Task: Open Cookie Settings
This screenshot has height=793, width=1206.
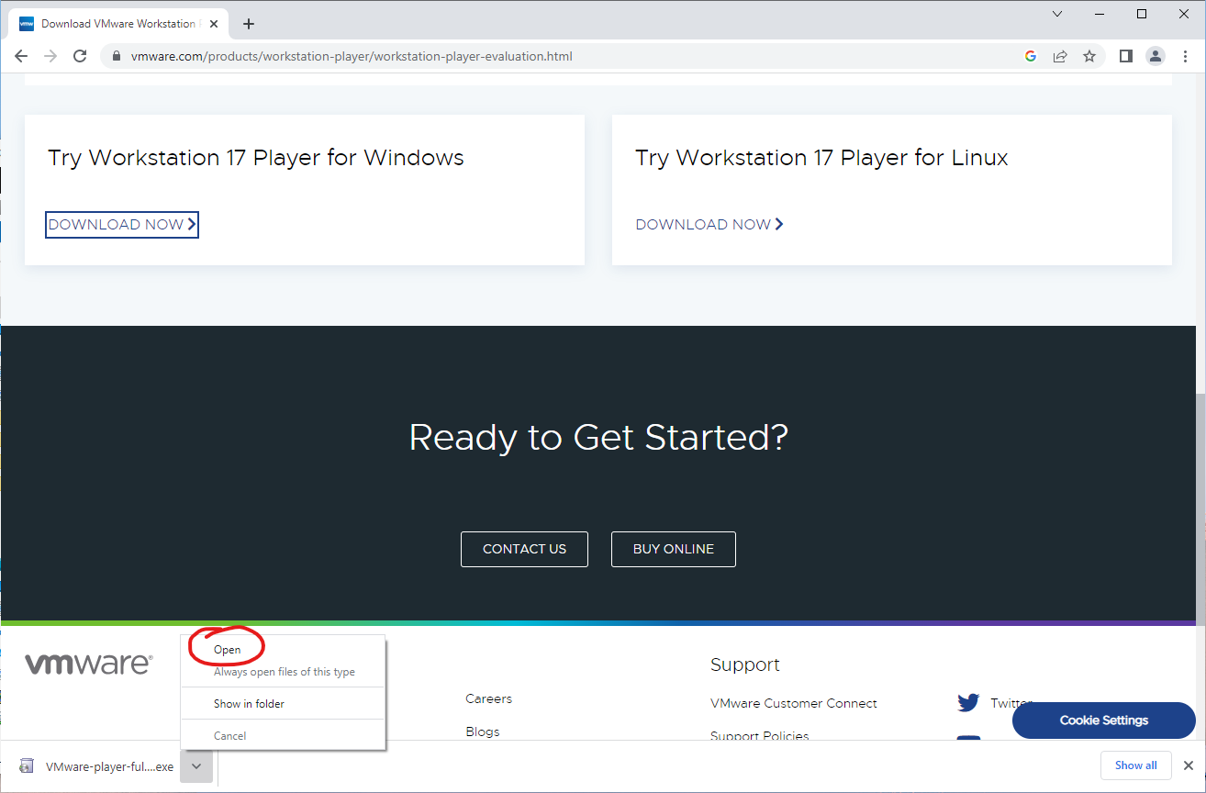Action: [x=1103, y=720]
